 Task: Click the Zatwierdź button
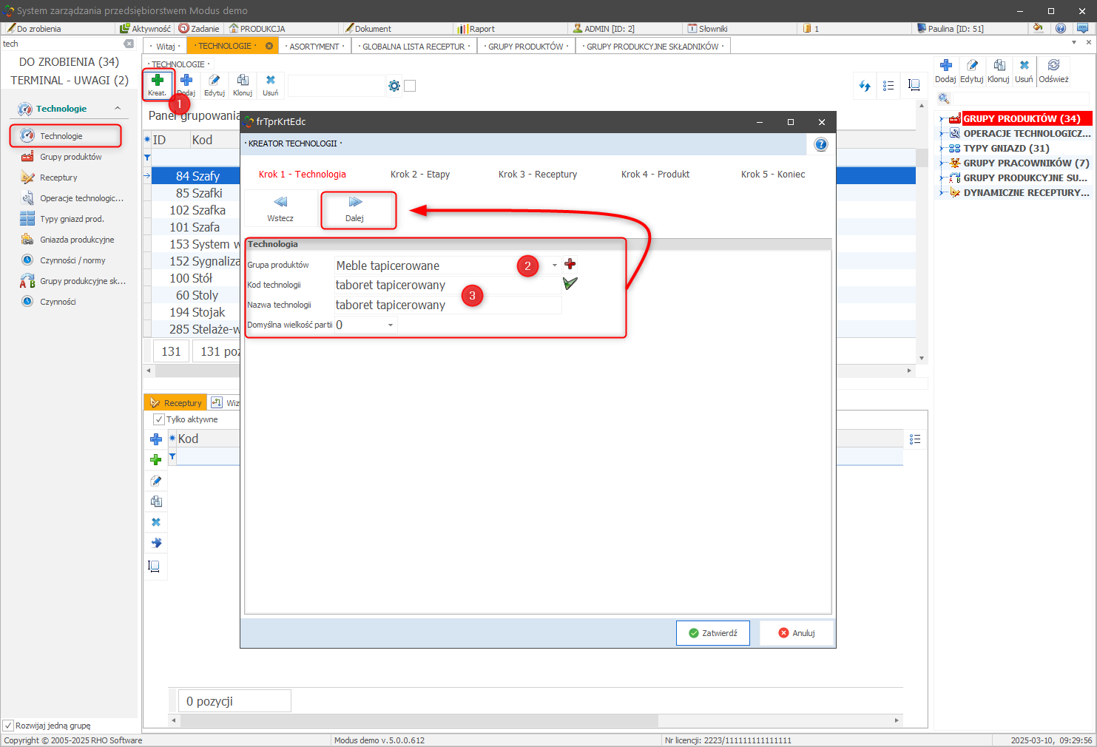click(712, 633)
